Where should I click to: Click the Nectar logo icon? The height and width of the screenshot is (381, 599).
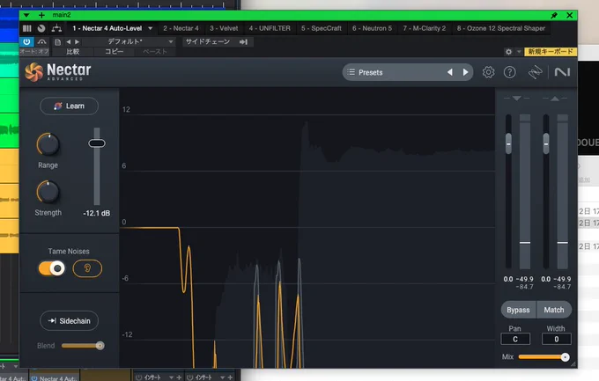33,71
